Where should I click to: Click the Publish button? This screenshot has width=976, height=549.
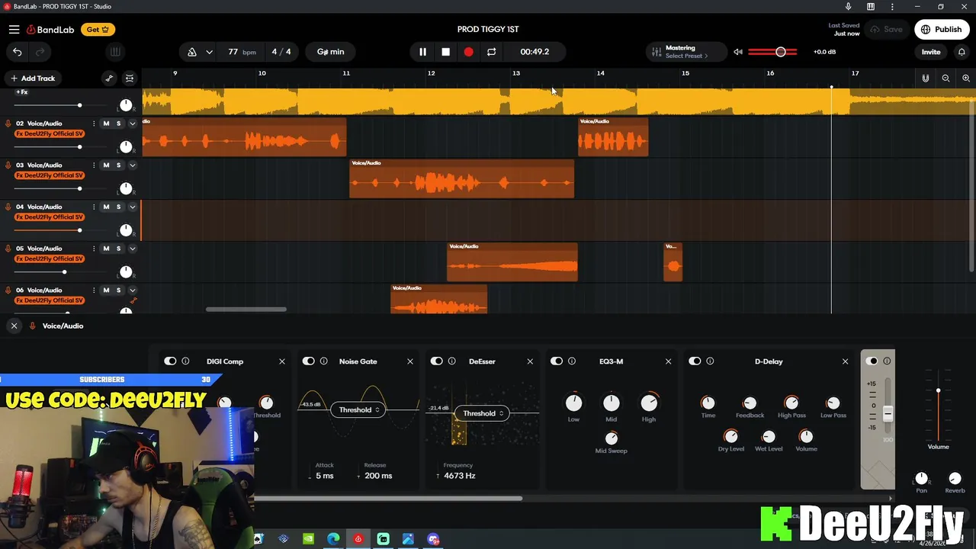click(x=941, y=30)
